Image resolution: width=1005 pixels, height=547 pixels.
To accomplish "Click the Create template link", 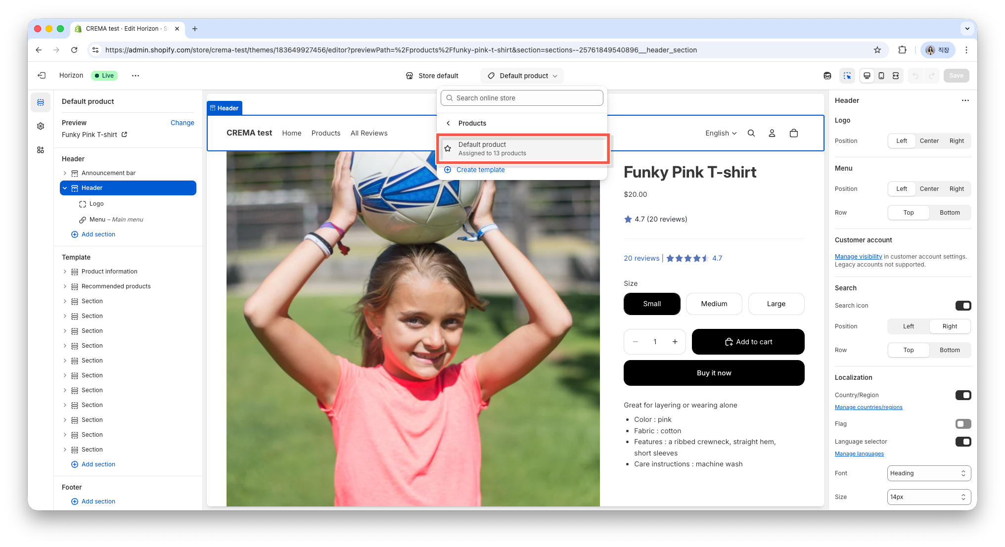I will (x=480, y=170).
